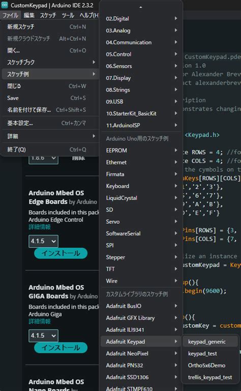Open 10.StarterKit_BasicKit examples submenu

pyautogui.click(x=141, y=114)
